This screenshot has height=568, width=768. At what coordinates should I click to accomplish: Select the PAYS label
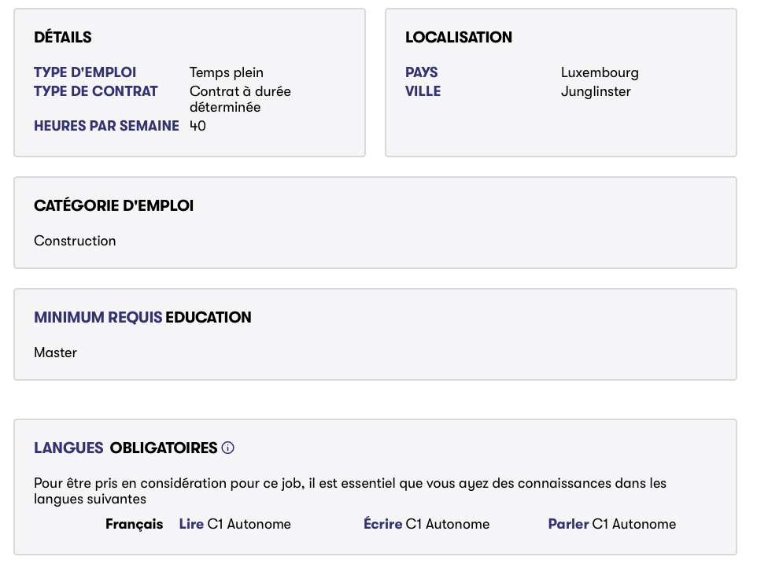[422, 72]
